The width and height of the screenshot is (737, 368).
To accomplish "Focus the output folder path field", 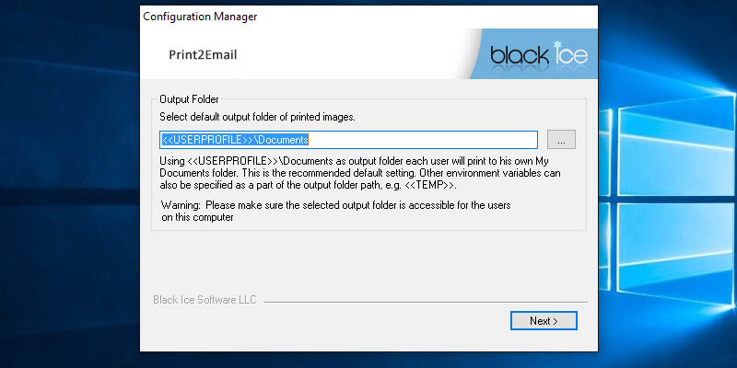I will [x=348, y=140].
